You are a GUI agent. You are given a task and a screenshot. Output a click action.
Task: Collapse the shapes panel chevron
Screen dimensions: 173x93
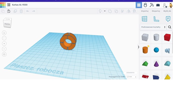point(138,47)
